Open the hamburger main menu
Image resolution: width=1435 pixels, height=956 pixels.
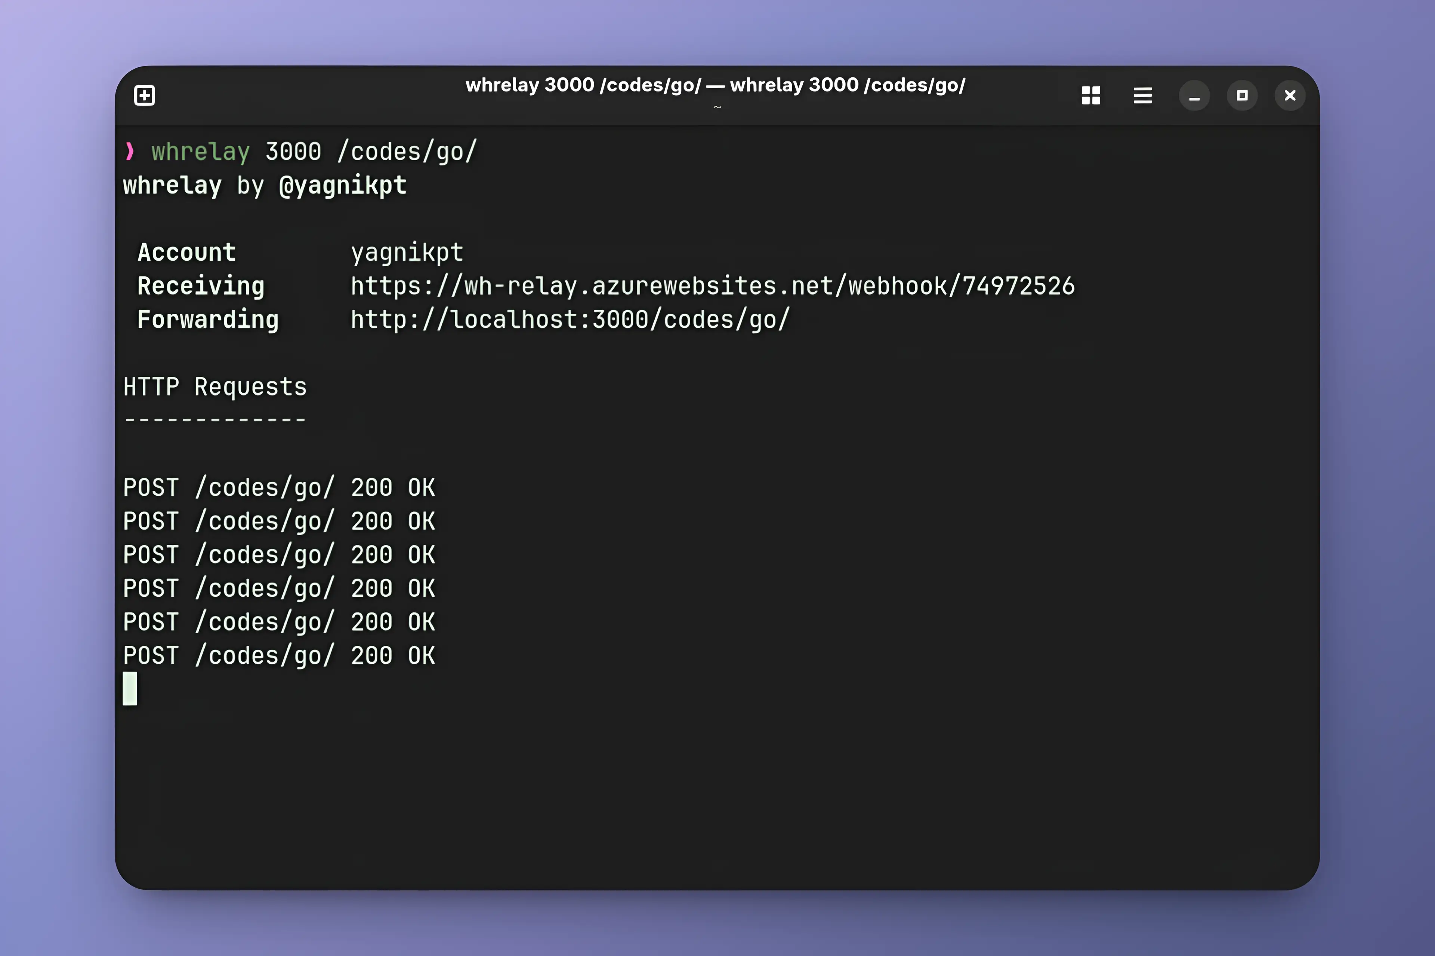pyautogui.click(x=1142, y=96)
